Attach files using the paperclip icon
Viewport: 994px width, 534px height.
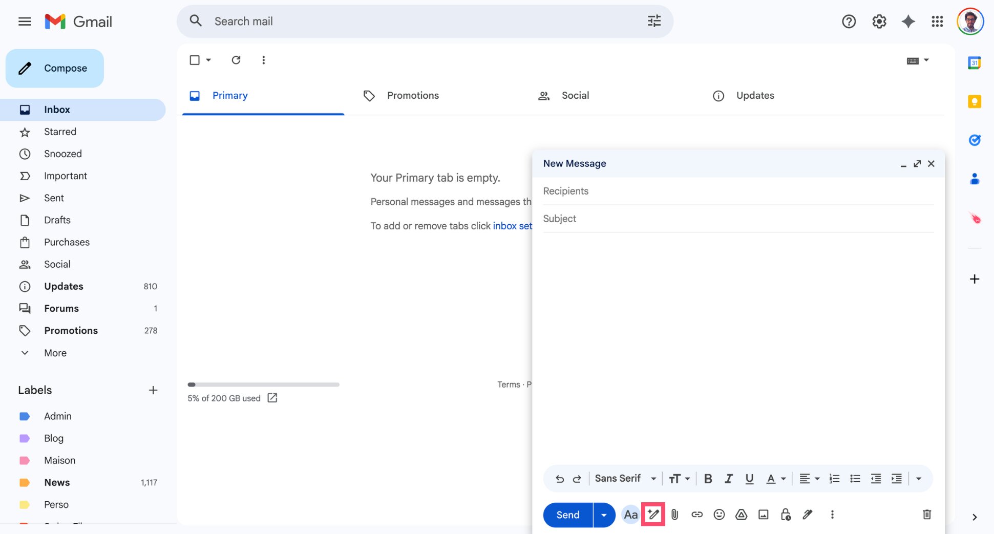(674, 515)
